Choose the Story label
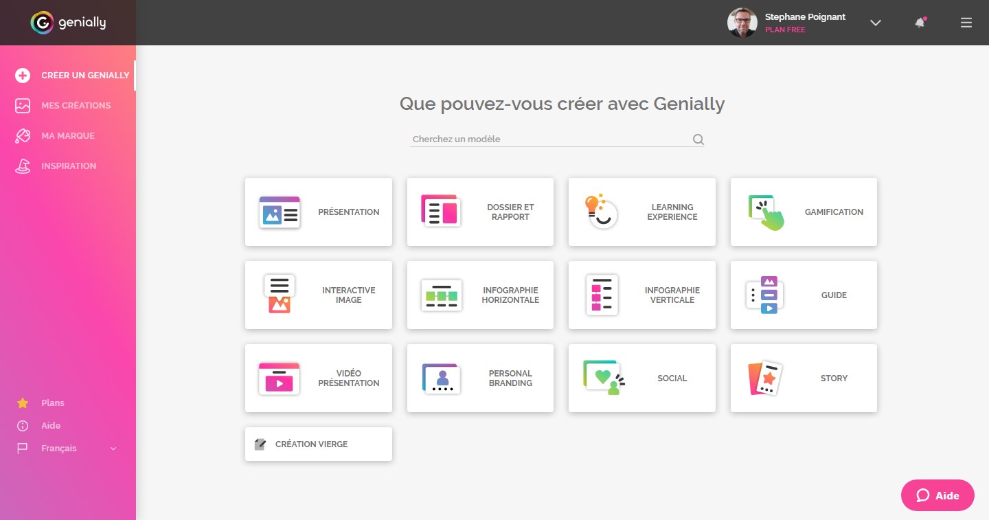This screenshot has height=520, width=989. [x=834, y=378]
